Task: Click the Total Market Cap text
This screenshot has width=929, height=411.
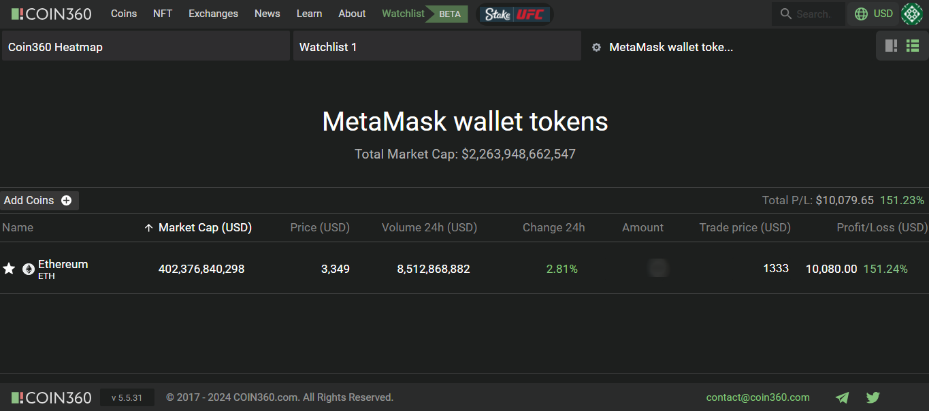Action: (465, 154)
